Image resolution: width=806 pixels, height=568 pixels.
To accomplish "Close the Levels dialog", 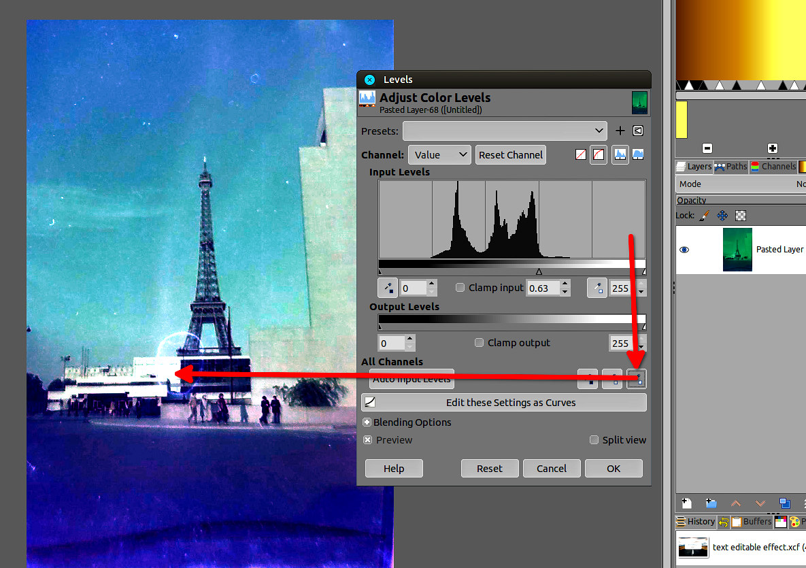I will pyautogui.click(x=369, y=80).
